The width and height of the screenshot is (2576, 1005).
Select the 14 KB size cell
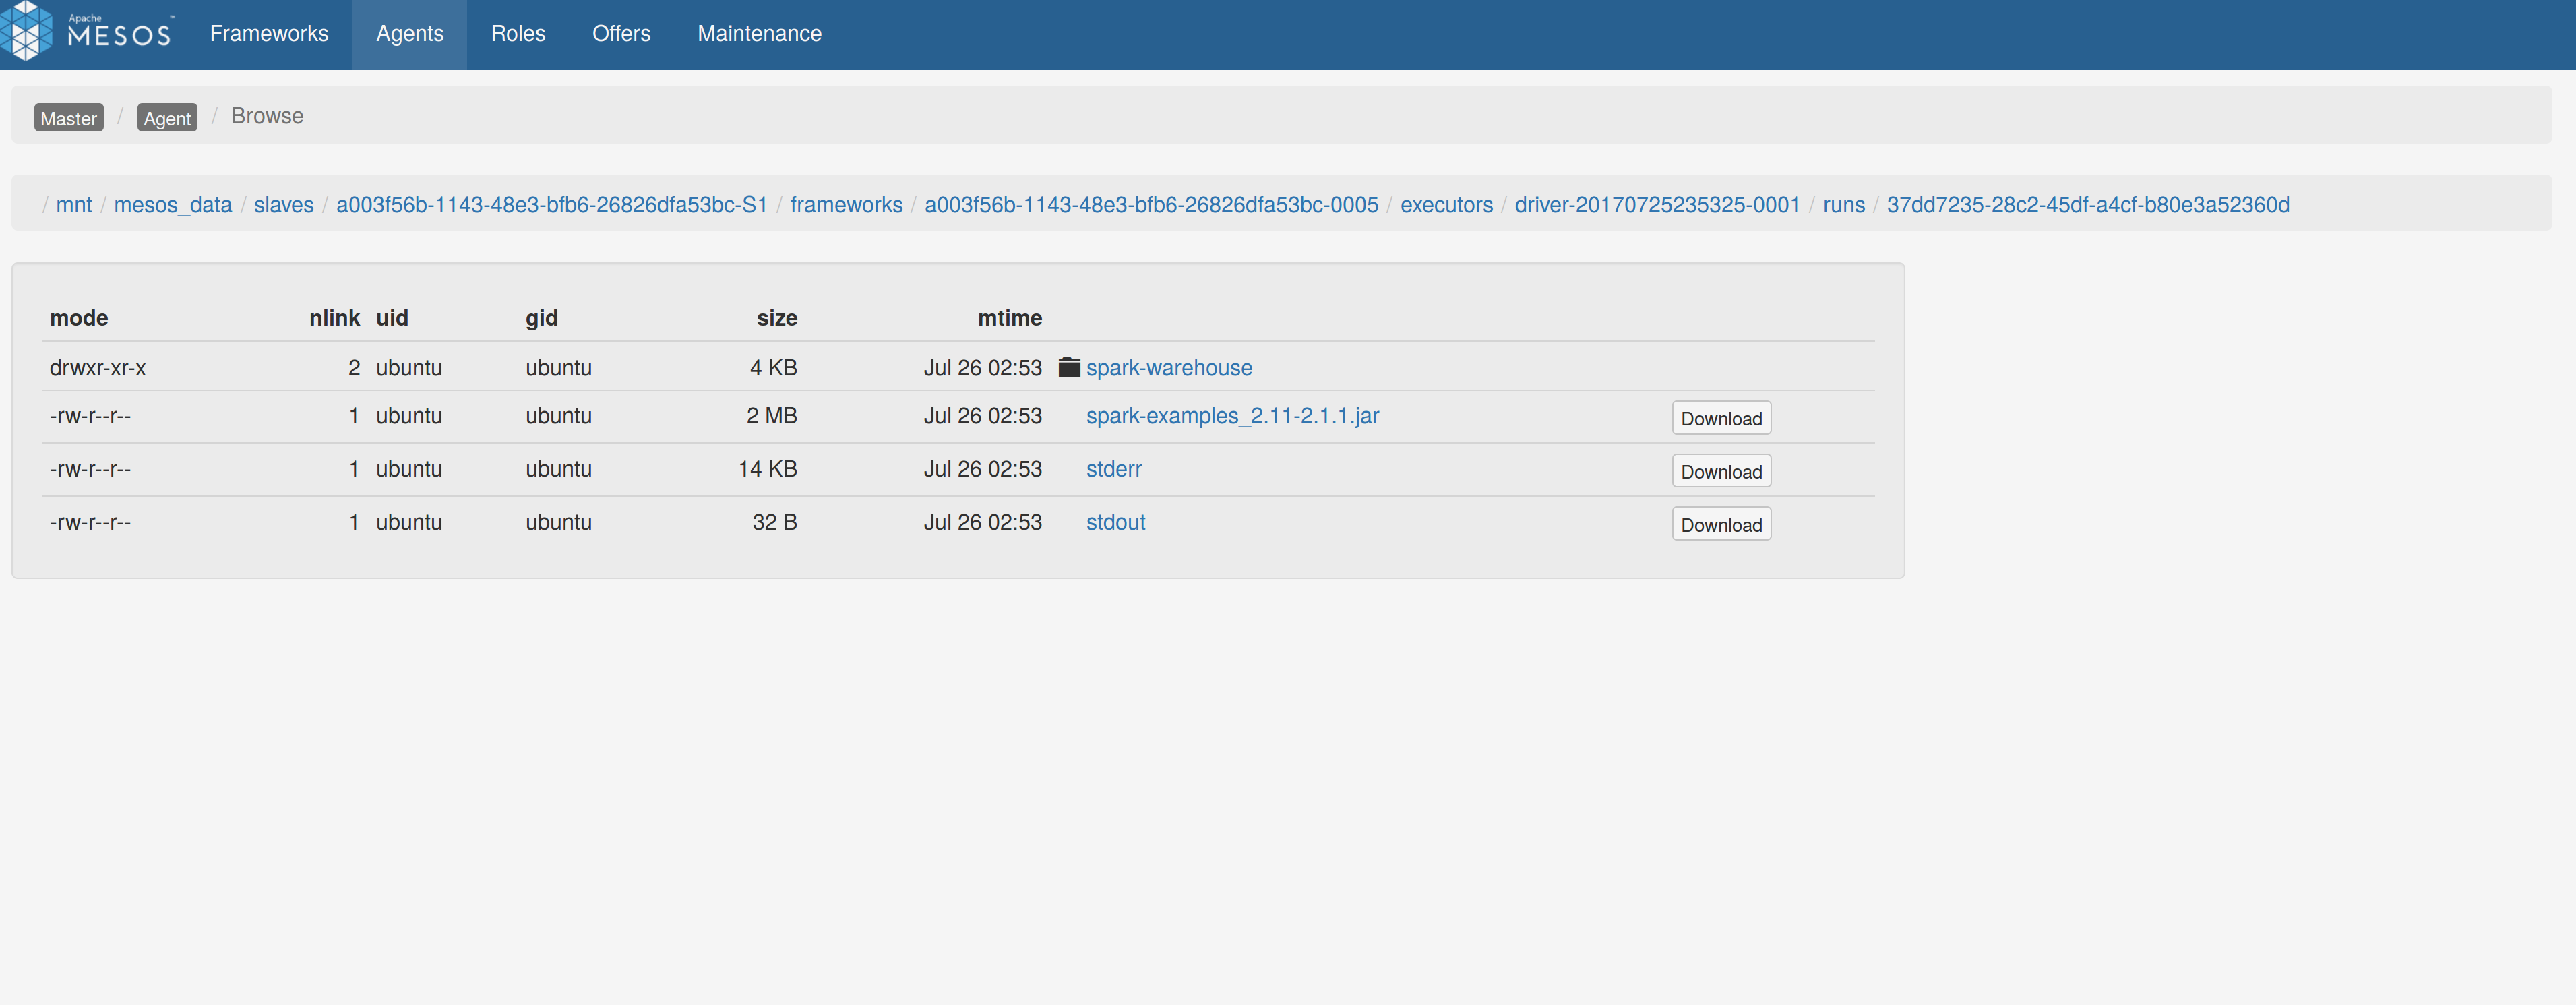pyautogui.click(x=768, y=469)
